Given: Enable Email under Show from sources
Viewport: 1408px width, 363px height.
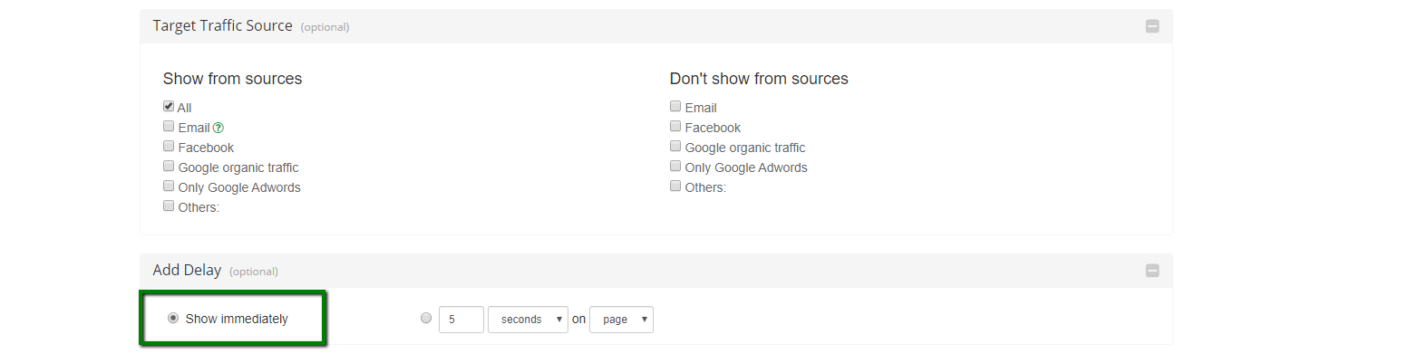Looking at the screenshot, I should coord(169,127).
